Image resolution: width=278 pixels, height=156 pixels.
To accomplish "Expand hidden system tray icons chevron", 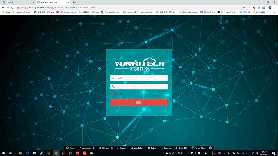I will [215, 153].
